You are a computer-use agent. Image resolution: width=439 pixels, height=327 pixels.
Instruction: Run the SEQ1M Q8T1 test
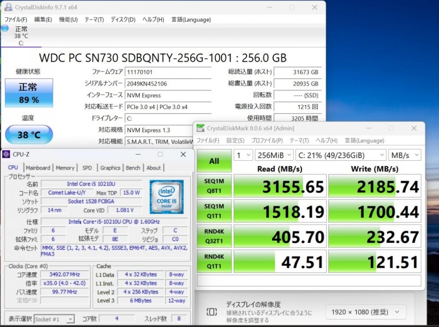tap(214, 186)
